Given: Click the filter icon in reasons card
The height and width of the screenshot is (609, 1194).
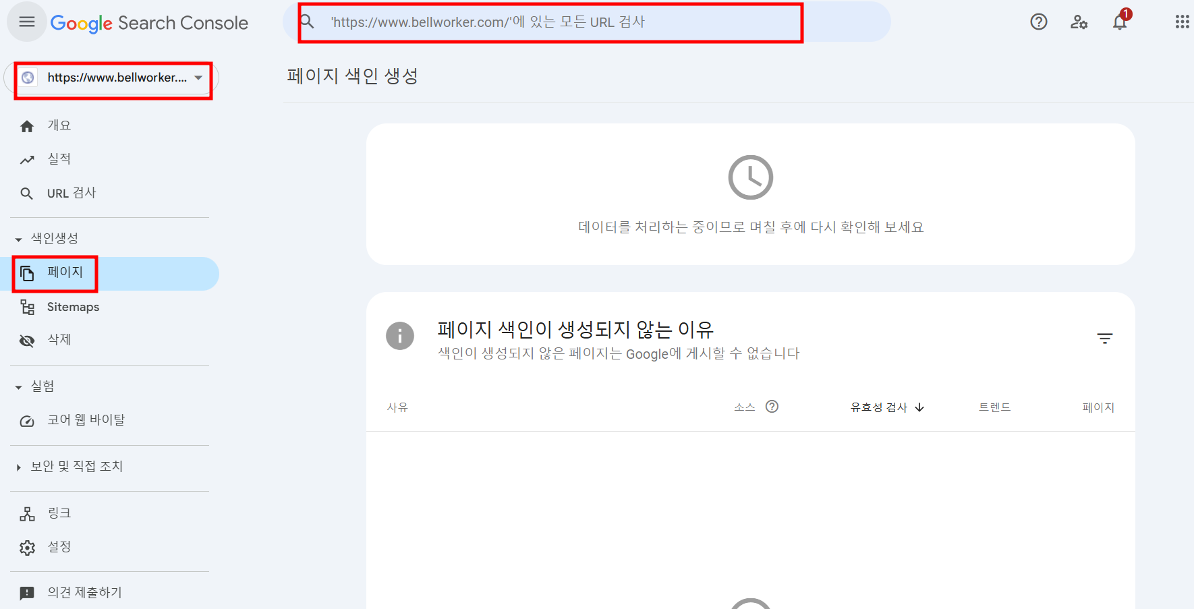Looking at the screenshot, I should click(x=1105, y=339).
